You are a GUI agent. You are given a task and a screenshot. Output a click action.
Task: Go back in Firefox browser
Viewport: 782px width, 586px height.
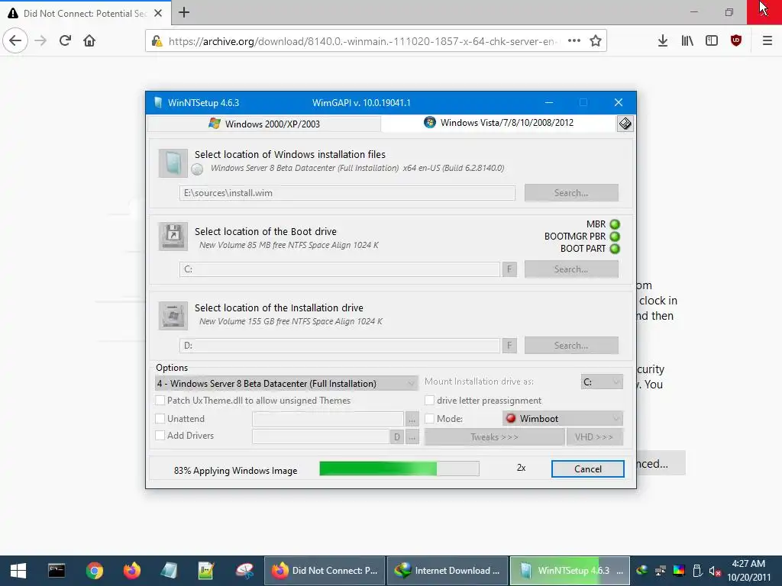point(15,41)
